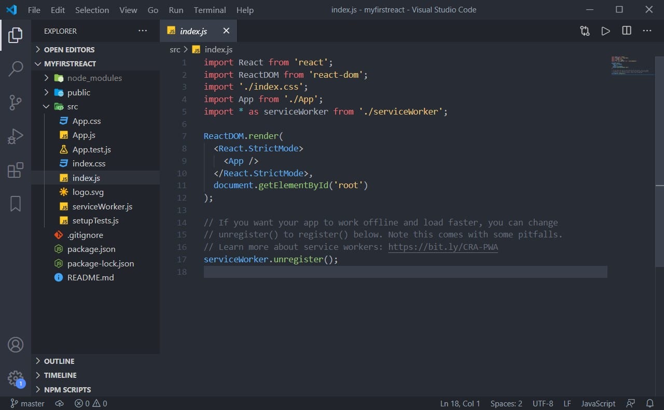
Task: Split the editor to the right
Action: pos(627,31)
